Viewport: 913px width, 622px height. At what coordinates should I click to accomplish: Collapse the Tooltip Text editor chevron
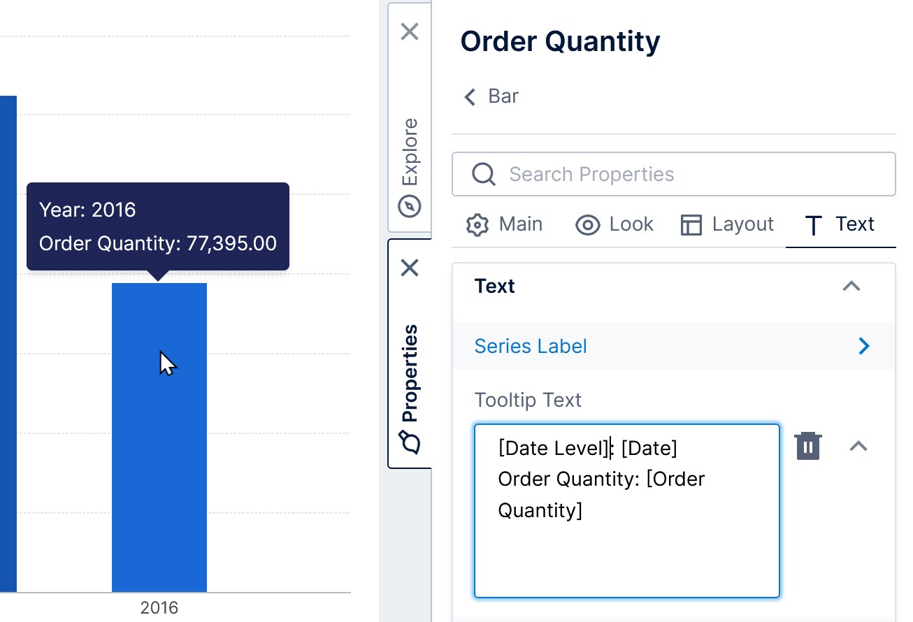coord(858,446)
